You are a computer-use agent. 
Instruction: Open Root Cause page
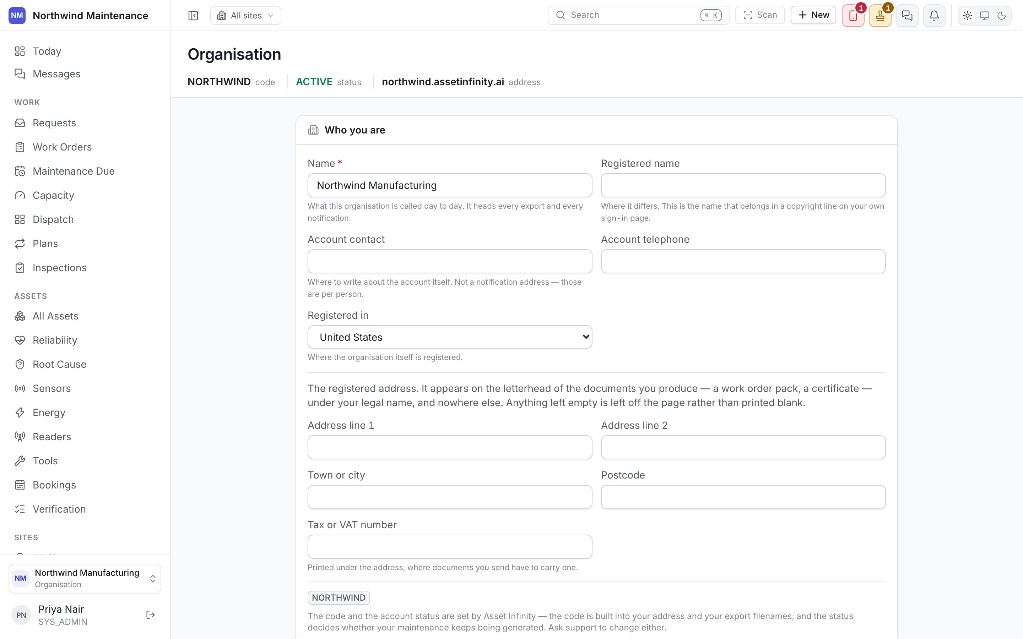tap(85, 364)
